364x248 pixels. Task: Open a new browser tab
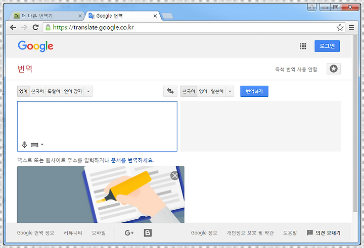pos(167,16)
